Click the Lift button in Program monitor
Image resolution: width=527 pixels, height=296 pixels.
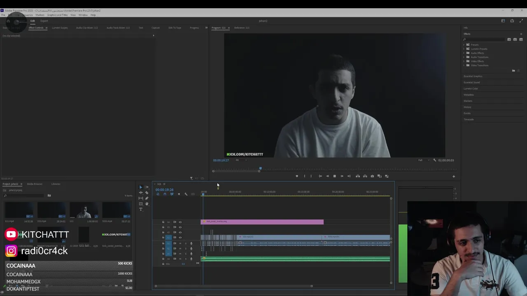click(x=358, y=176)
